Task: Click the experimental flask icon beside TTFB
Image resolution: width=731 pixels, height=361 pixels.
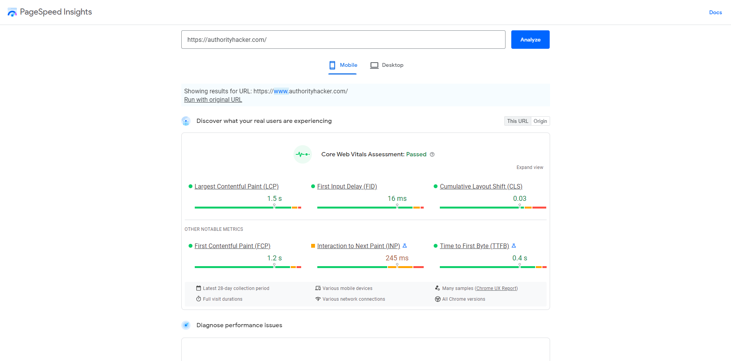Action: point(514,246)
